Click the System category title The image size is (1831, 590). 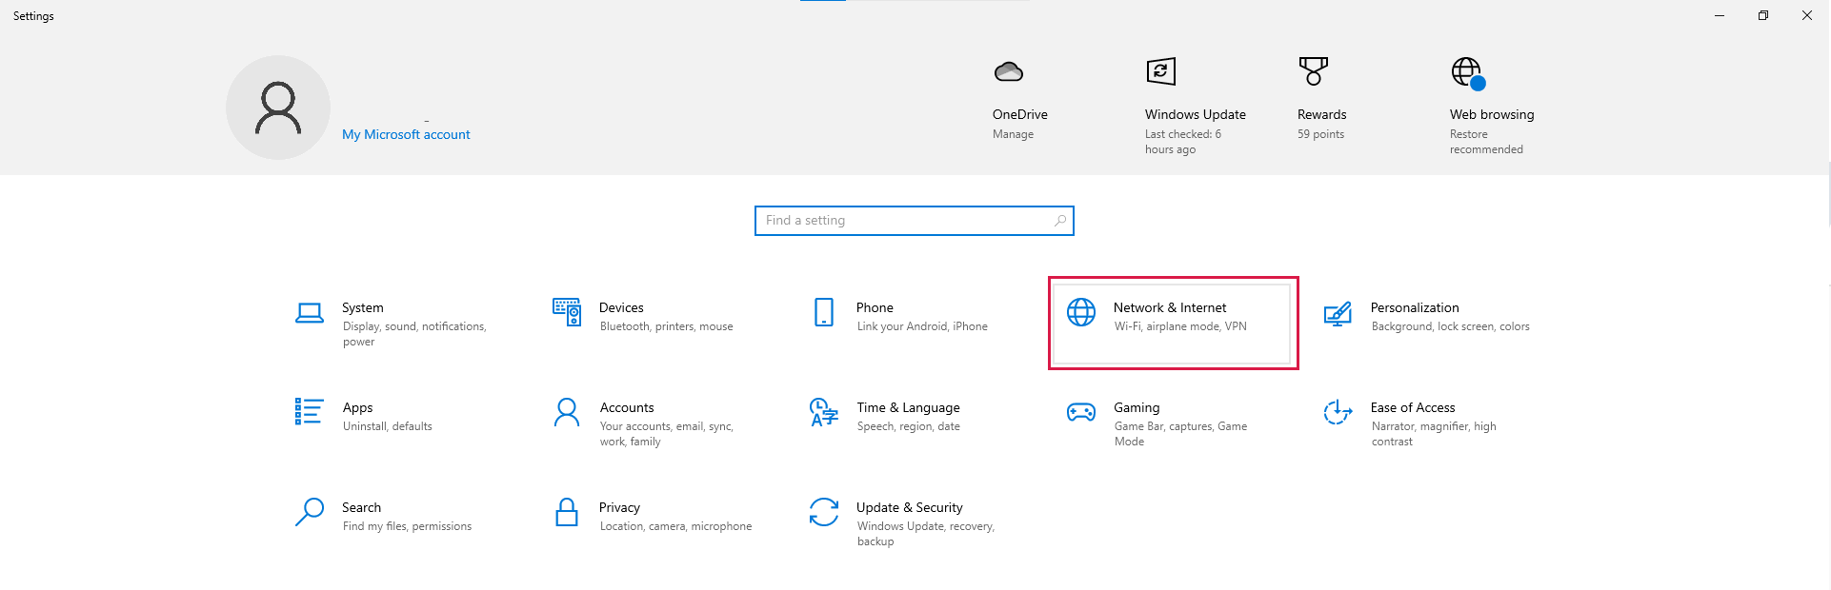pyautogui.click(x=363, y=307)
